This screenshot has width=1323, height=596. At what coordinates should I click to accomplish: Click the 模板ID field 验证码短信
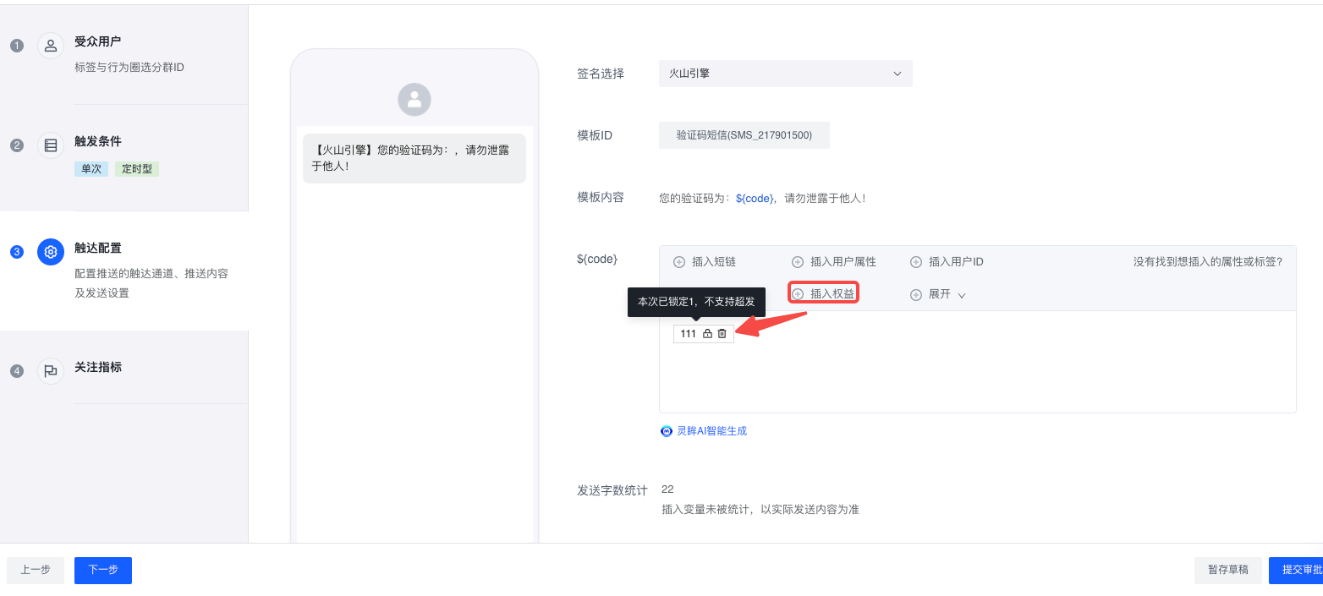(744, 135)
